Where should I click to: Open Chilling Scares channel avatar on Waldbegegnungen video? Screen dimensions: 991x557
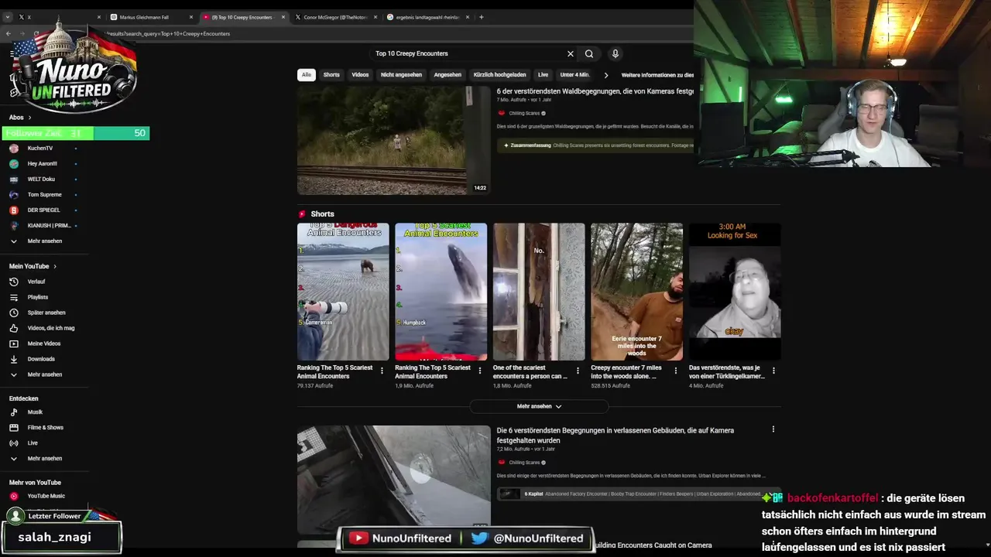pos(502,113)
